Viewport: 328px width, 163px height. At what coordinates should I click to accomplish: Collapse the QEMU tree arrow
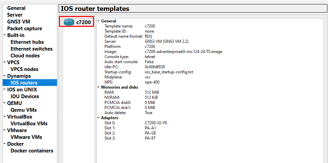(x=5, y=103)
